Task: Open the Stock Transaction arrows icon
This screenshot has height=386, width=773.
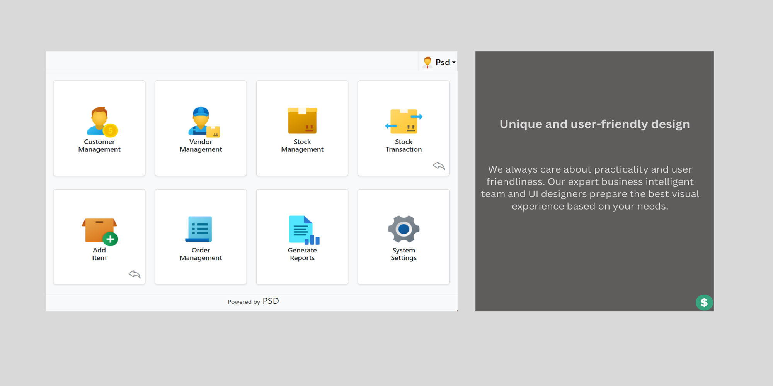Action: 404,121
